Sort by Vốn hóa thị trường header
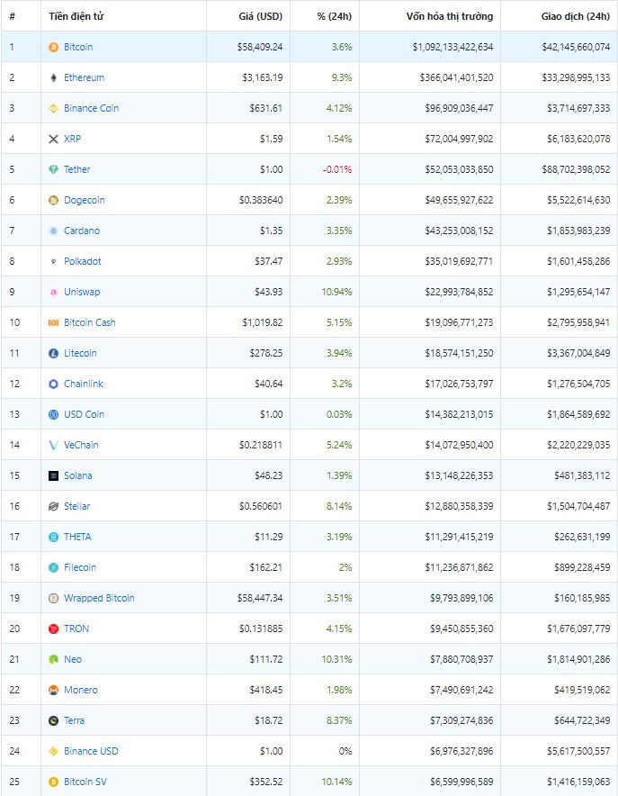The image size is (618, 796). [450, 16]
